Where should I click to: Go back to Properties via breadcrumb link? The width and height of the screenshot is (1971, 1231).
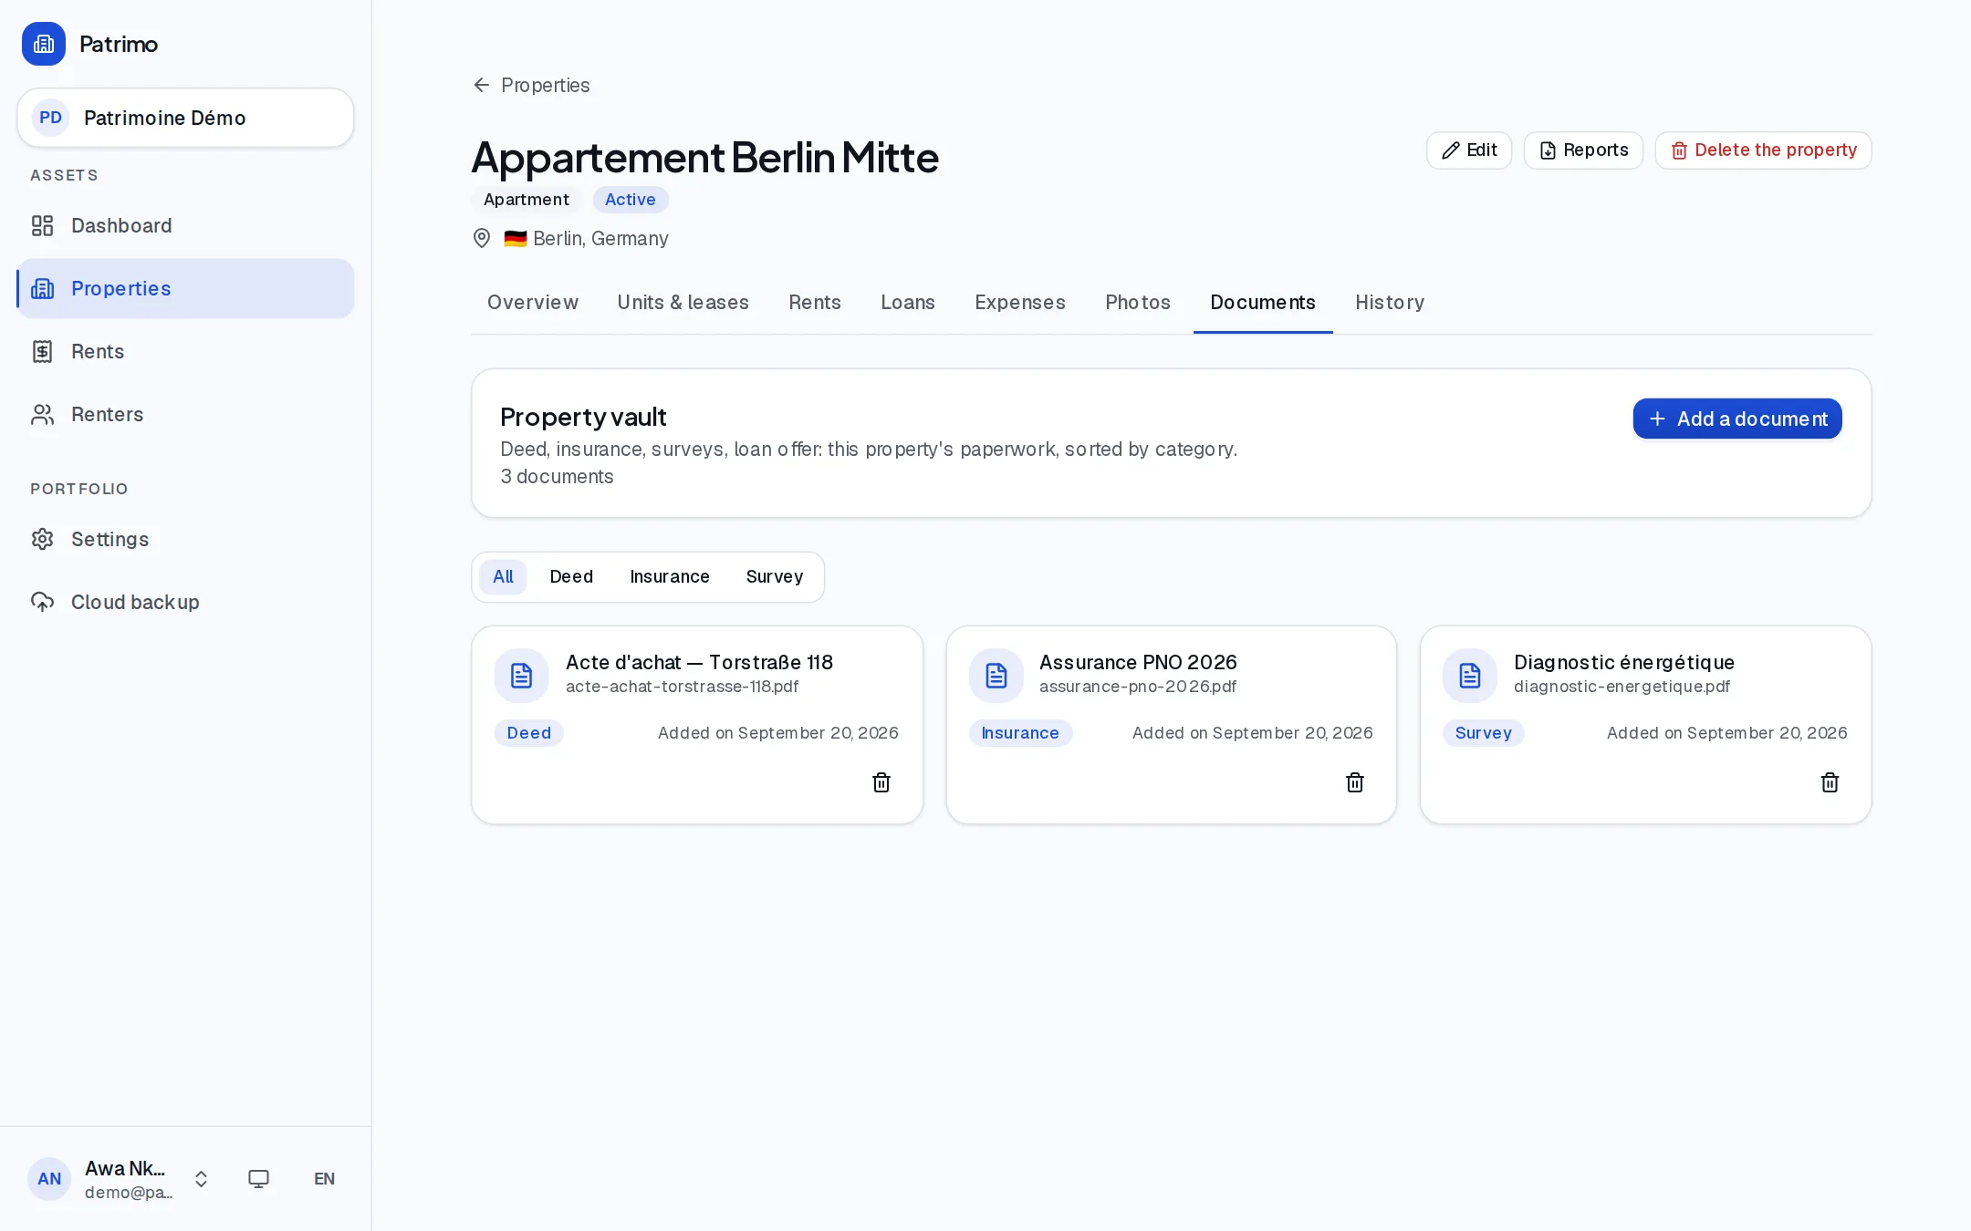point(531,86)
